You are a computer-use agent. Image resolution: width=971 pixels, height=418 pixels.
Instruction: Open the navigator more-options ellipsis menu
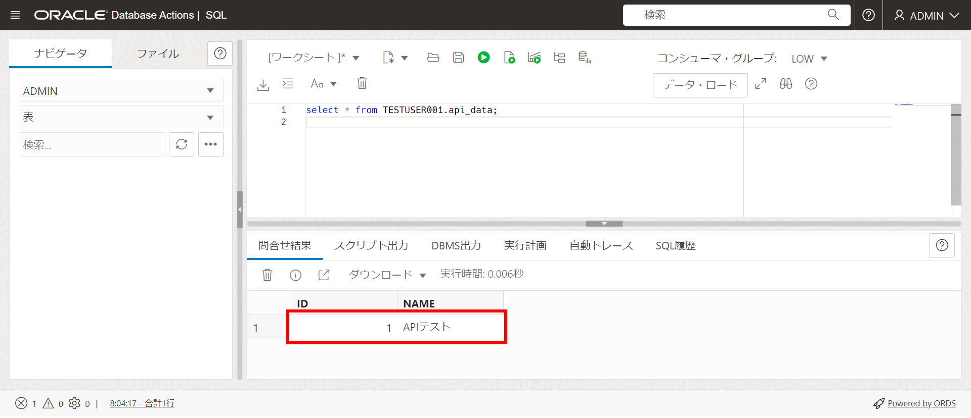[x=211, y=144]
